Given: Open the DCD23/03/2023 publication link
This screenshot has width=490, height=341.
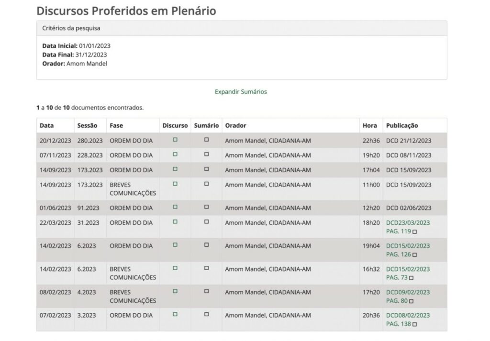Looking at the screenshot, I should tap(408, 222).
